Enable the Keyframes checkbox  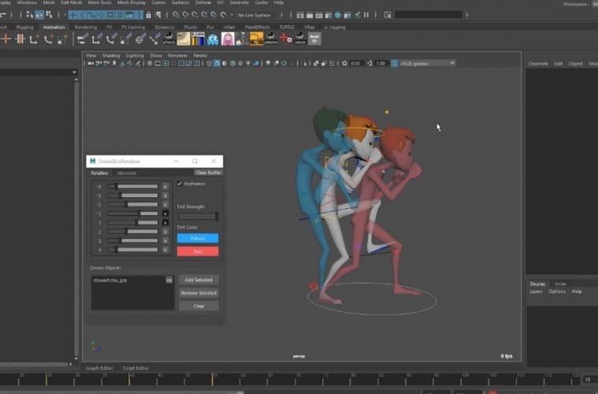pos(180,184)
